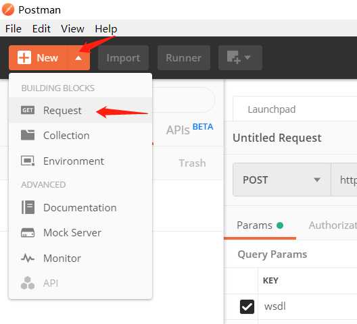Open the Help menu

[x=106, y=29]
